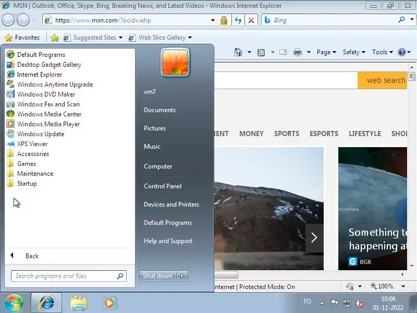The height and width of the screenshot is (313, 417).
Task: Open Computer from Start menu
Action: 158,166
